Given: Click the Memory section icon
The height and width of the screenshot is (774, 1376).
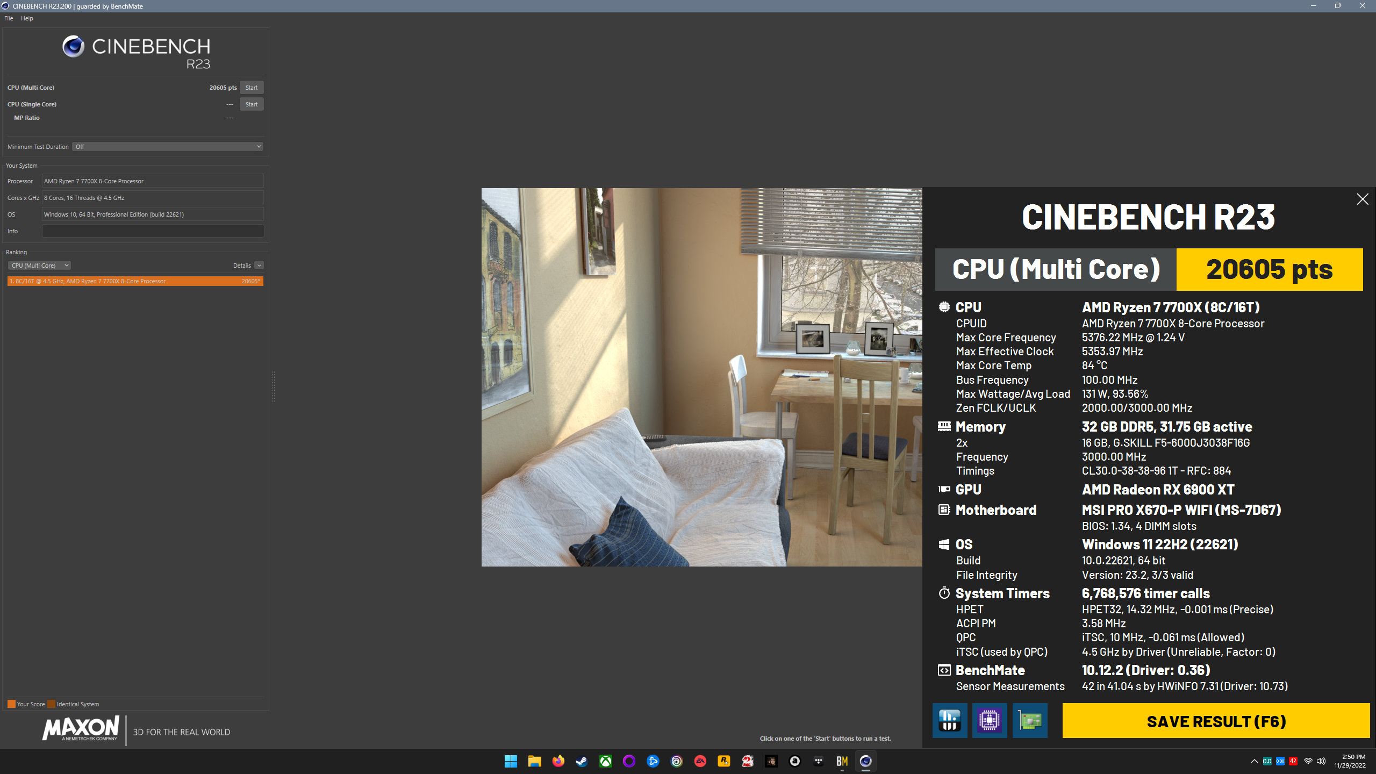Looking at the screenshot, I should pos(944,426).
